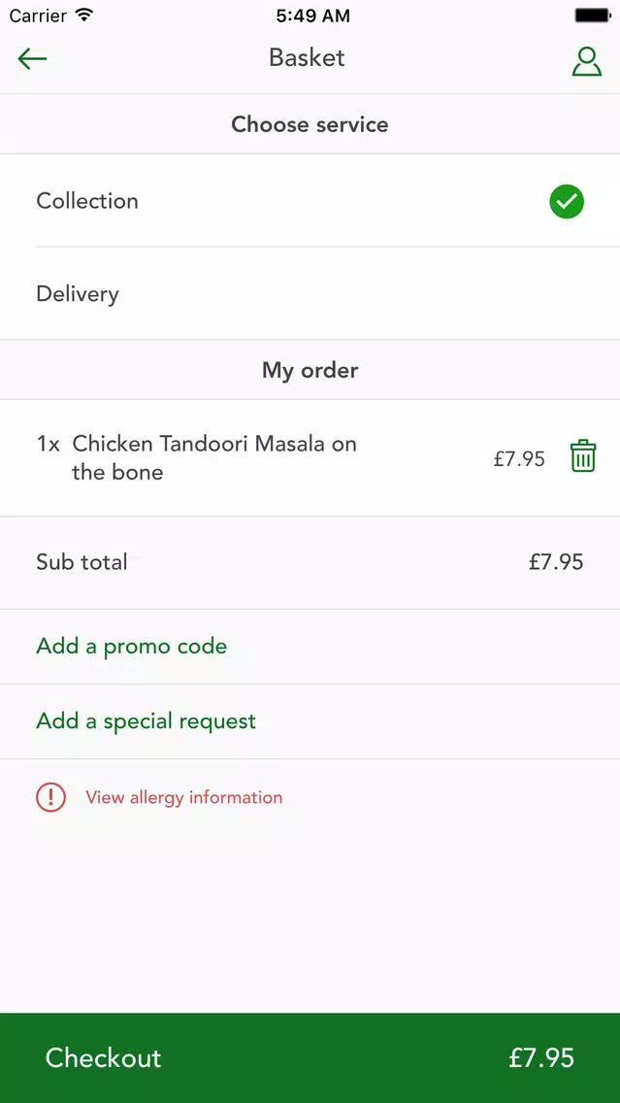Open the Add a special request link

point(147,721)
